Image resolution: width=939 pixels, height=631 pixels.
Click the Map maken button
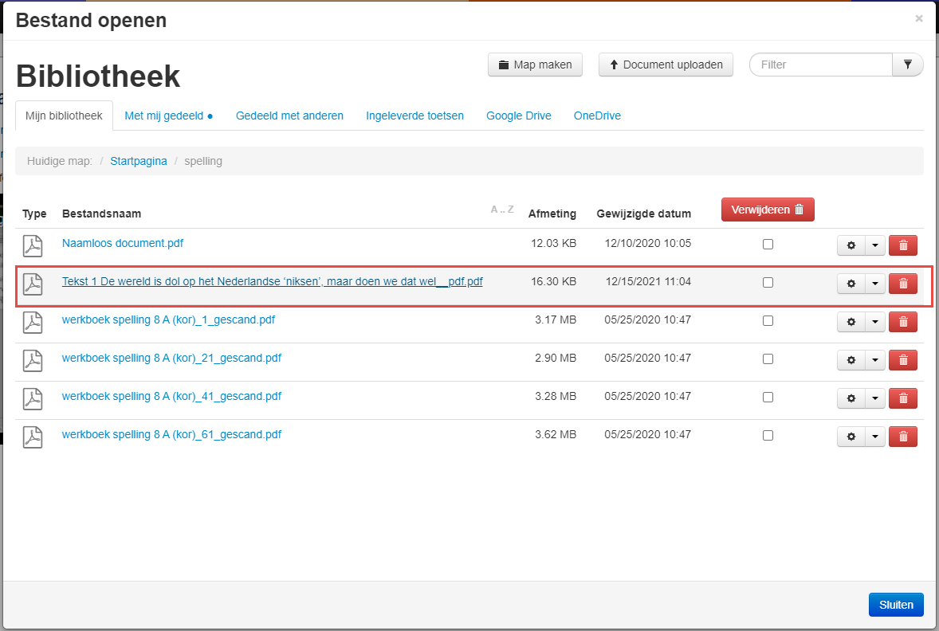(x=536, y=65)
